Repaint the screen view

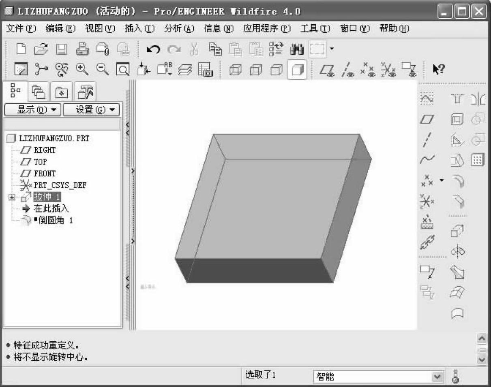21,70
